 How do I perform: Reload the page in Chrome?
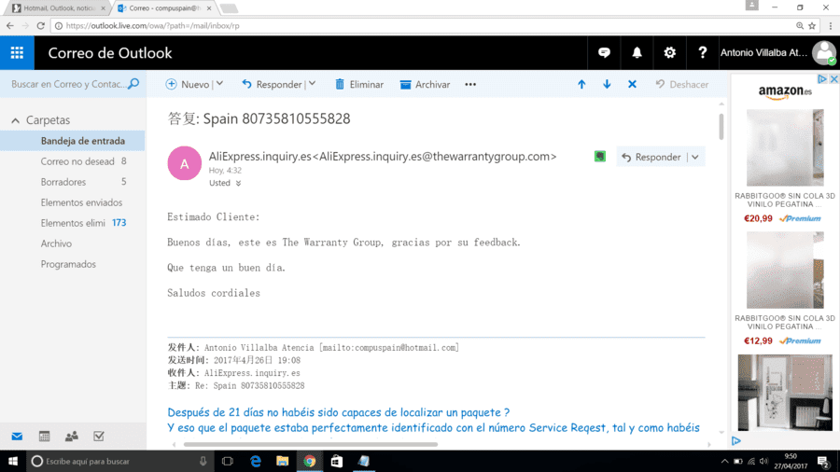41,25
